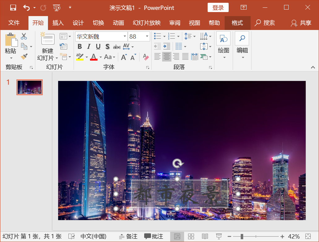Align text to the left

click(x=157, y=57)
